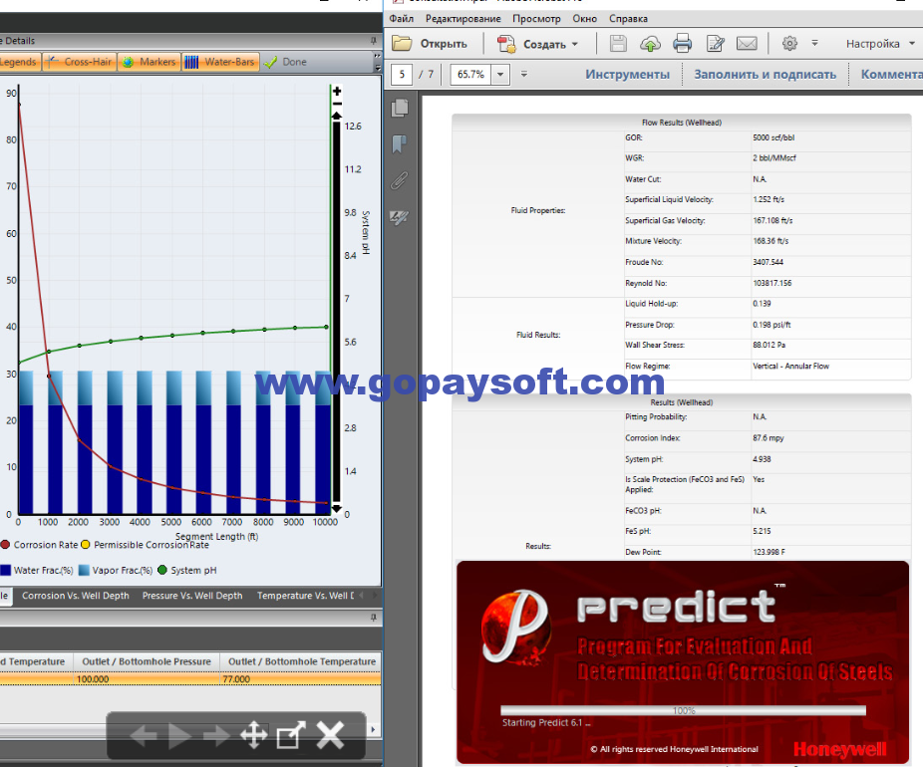Click the email envelope icon
The width and height of the screenshot is (923, 767).
[x=747, y=44]
